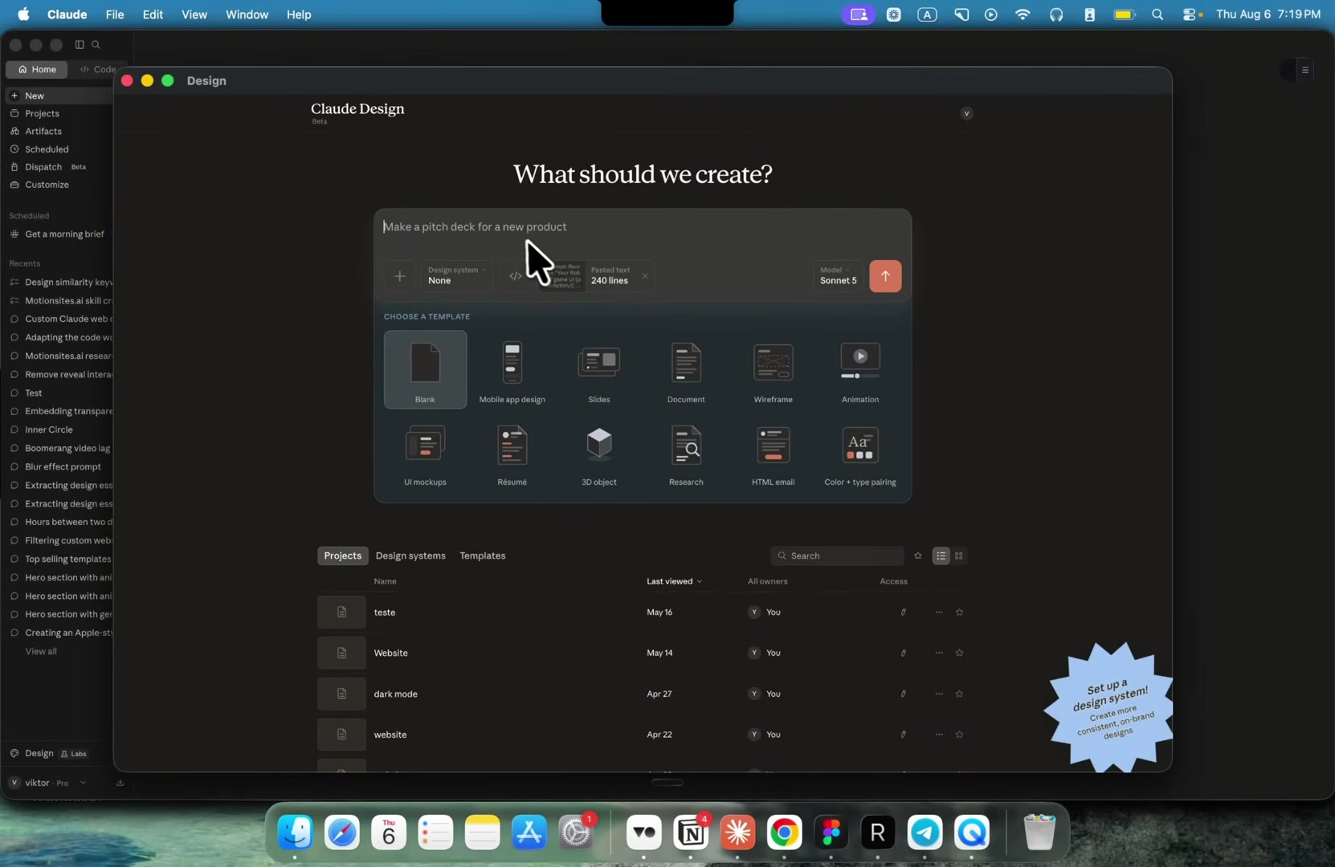Open Color + type pairing template
This screenshot has height=867, width=1335.
click(859, 454)
